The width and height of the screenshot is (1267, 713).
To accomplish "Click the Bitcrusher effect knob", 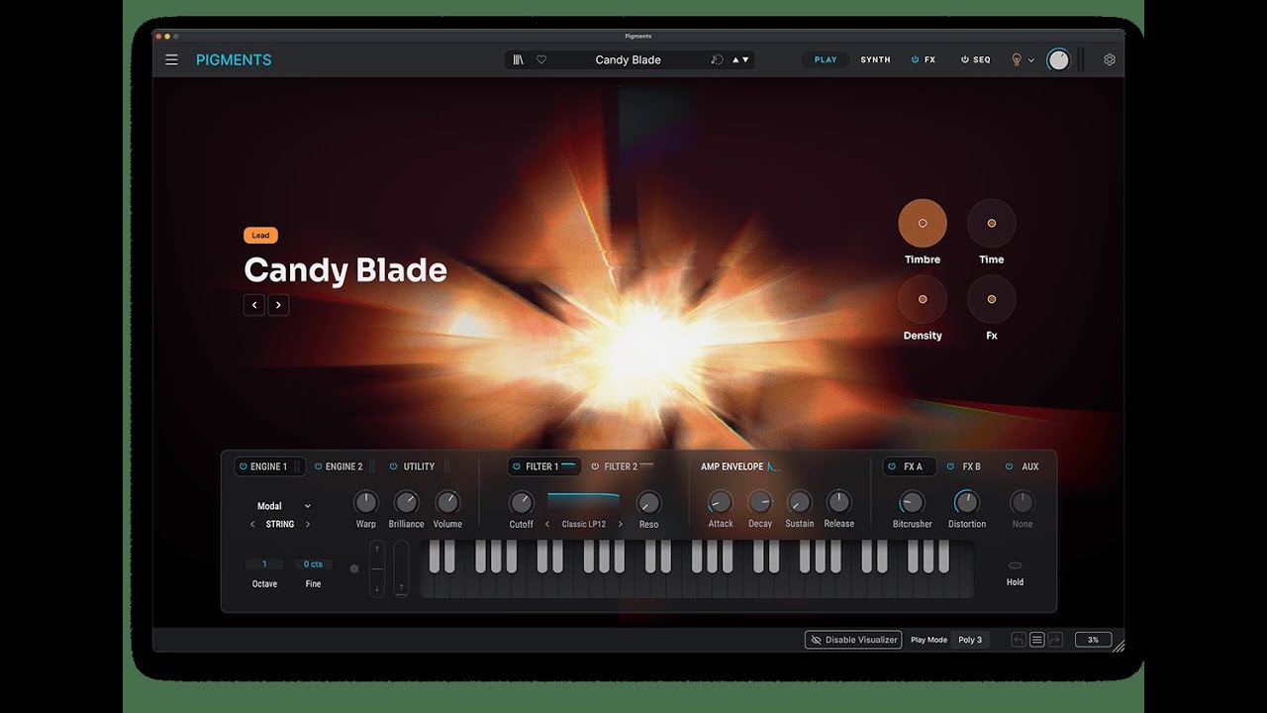I will point(912,502).
